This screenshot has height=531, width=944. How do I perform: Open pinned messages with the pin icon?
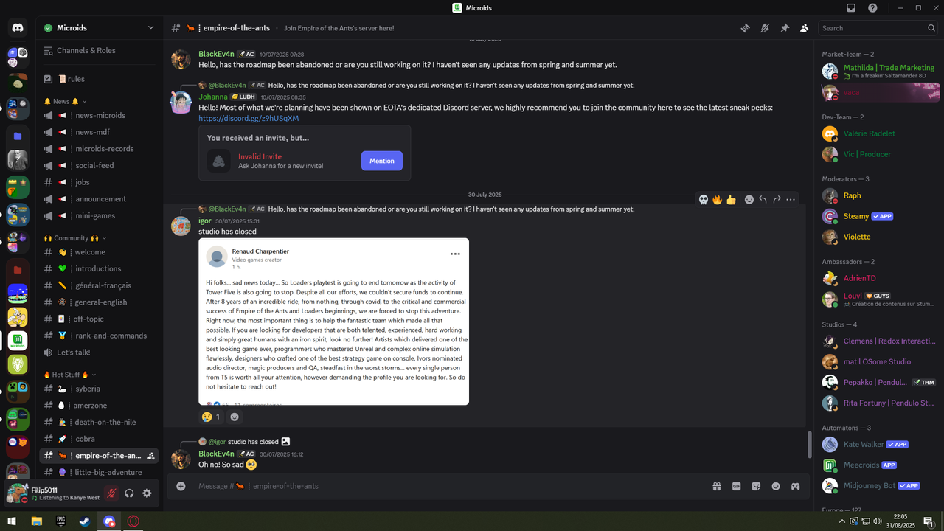click(x=785, y=28)
